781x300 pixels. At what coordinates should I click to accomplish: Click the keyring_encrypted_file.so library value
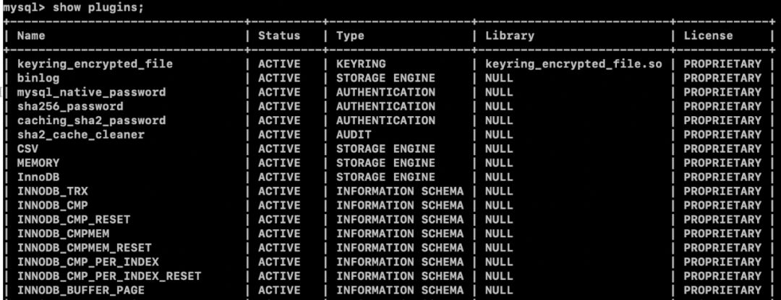[573, 64]
